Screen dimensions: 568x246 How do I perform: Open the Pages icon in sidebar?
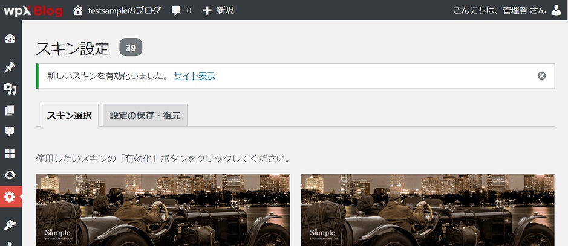10,110
